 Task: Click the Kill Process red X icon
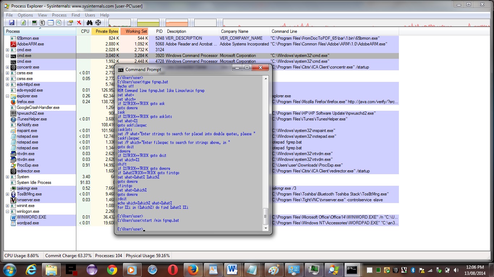click(x=79, y=23)
